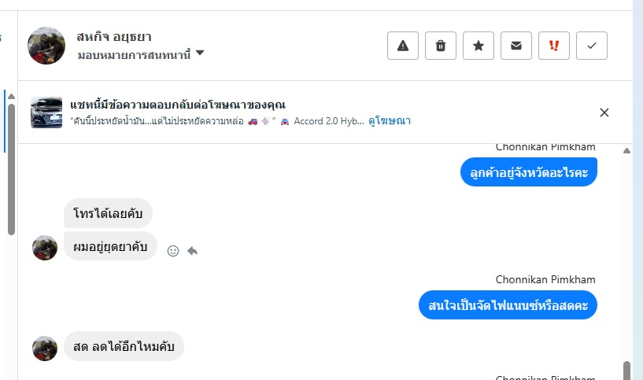The width and height of the screenshot is (643, 380).
Task: Dismiss the ad reply banner
Action: pyautogui.click(x=604, y=113)
